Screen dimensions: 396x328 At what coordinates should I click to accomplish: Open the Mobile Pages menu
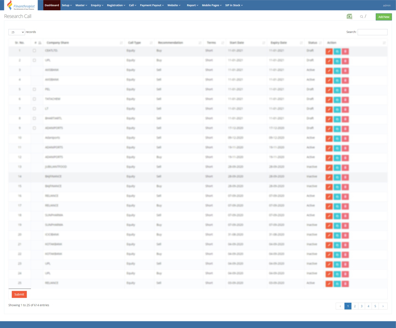pos(211,5)
